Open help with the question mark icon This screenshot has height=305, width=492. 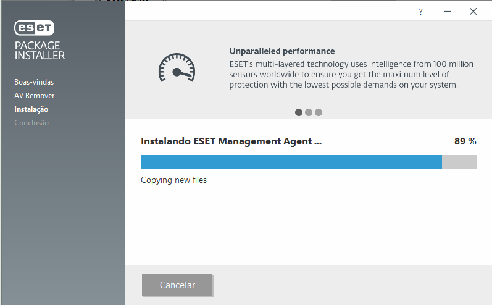point(420,12)
